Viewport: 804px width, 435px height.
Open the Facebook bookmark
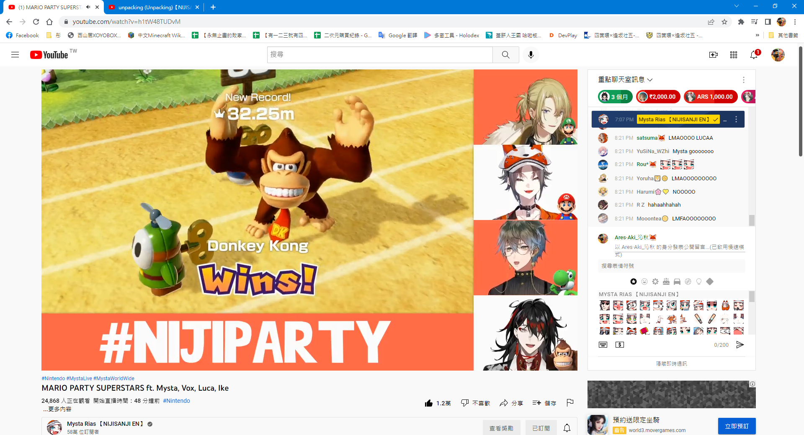click(23, 36)
